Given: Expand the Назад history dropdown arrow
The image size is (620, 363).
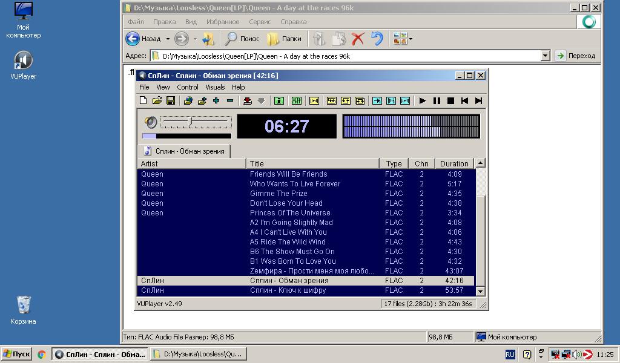Looking at the screenshot, I should [x=168, y=39].
